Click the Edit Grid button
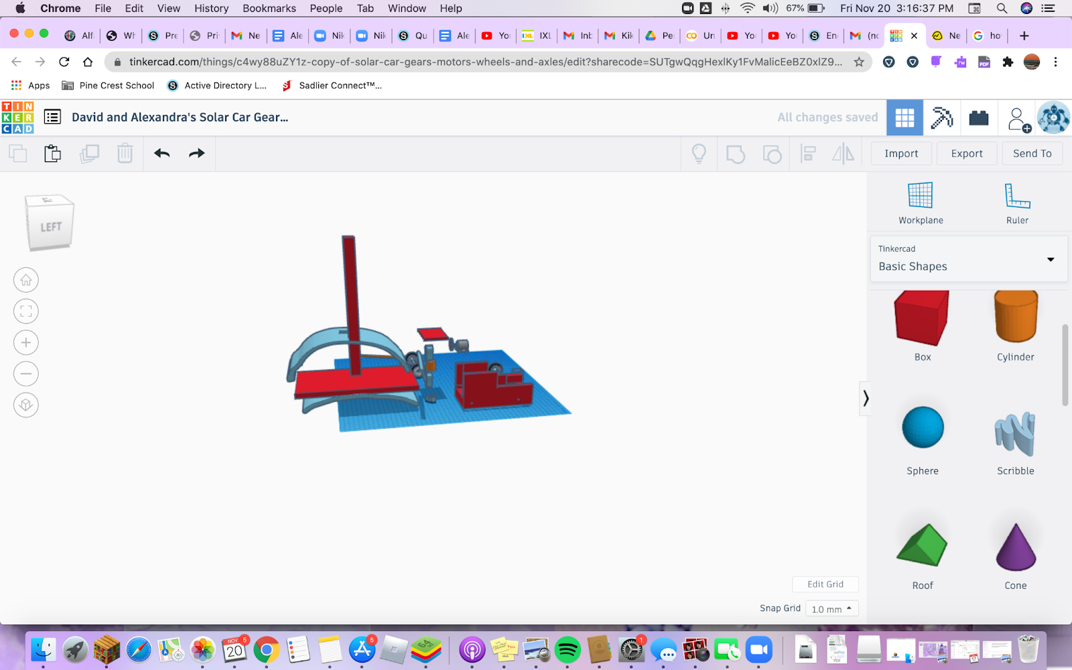 (825, 584)
